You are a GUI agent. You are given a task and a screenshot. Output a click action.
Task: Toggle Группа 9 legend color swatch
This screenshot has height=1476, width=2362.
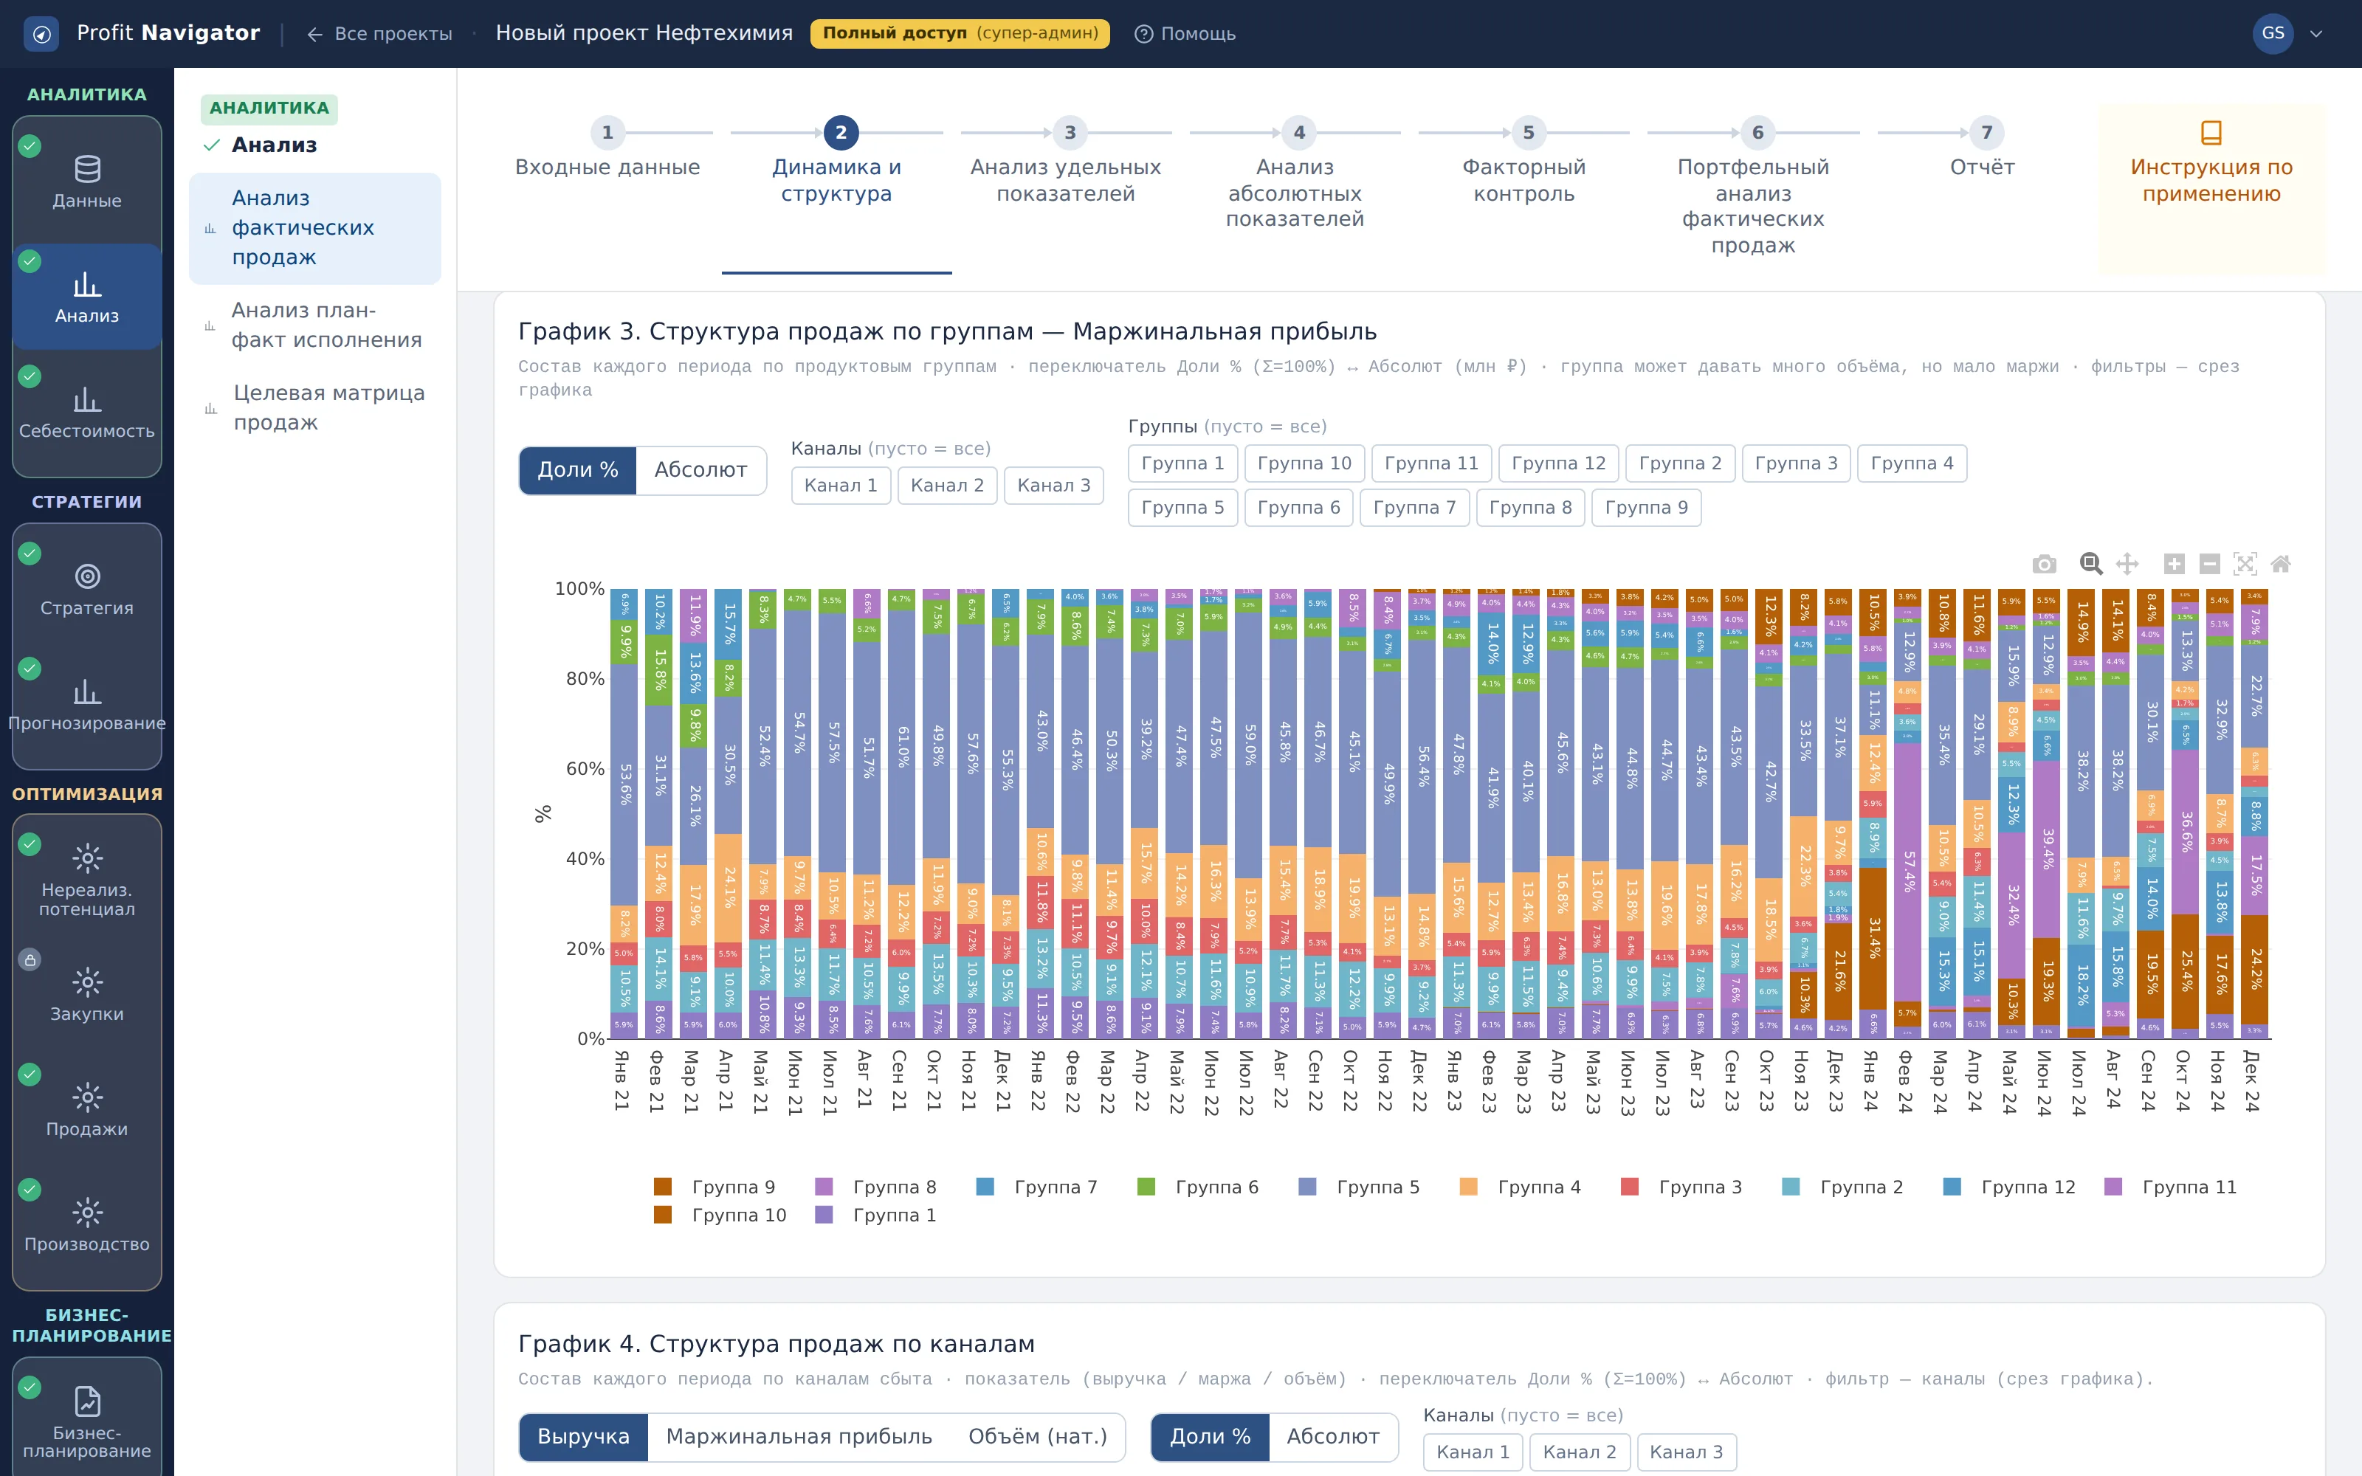pyautogui.click(x=663, y=1187)
